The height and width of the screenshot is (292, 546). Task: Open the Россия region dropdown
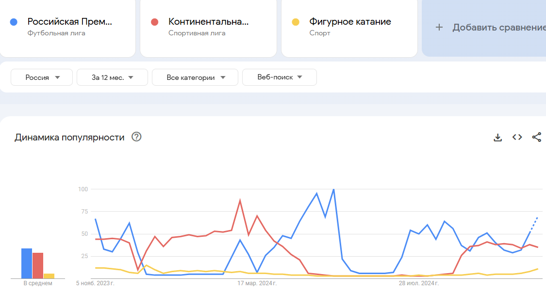coord(42,77)
